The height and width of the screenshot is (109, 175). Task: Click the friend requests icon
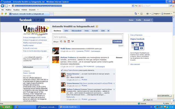pyautogui.click(x=34, y=20)
